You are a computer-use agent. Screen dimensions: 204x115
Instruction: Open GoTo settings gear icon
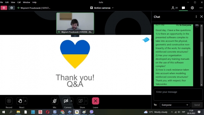[x=192, y=8]
